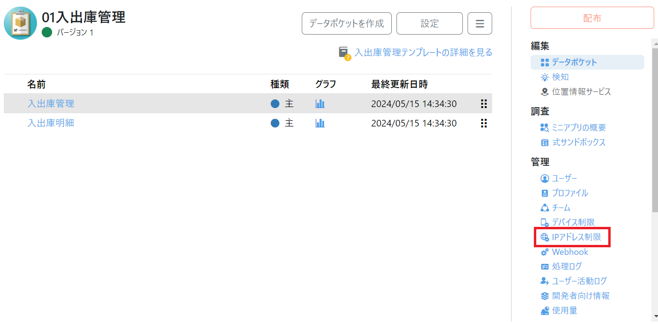Viewport: 658px width, 324px height.
Task: Open プロファイル in the sidebar
Action: click(x=570, y=193)
